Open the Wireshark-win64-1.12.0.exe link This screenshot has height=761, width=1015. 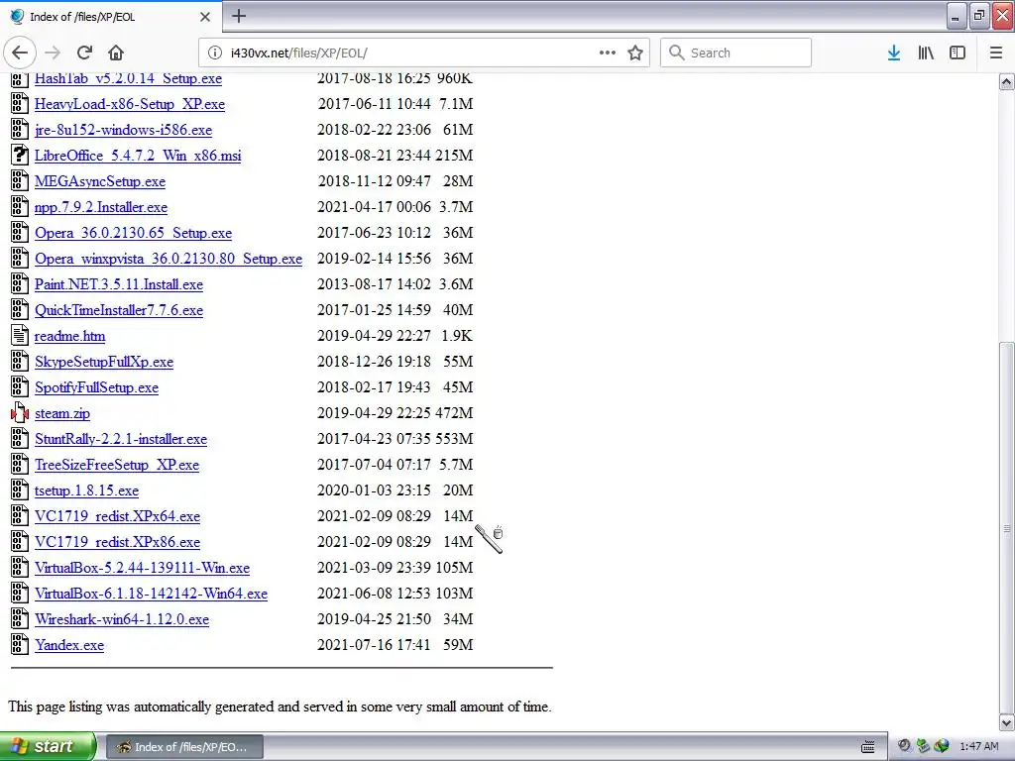pyautogui.click(x=122, y=620)
